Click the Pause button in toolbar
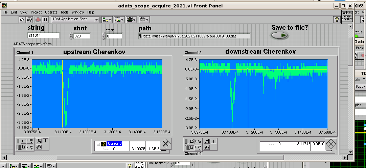Screen dimensions: 366x168 click(45, 20)
